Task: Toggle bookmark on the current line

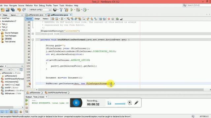Action: tap(96, 19)
